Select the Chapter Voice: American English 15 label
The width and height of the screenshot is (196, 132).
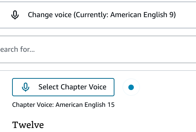point(63,105)
